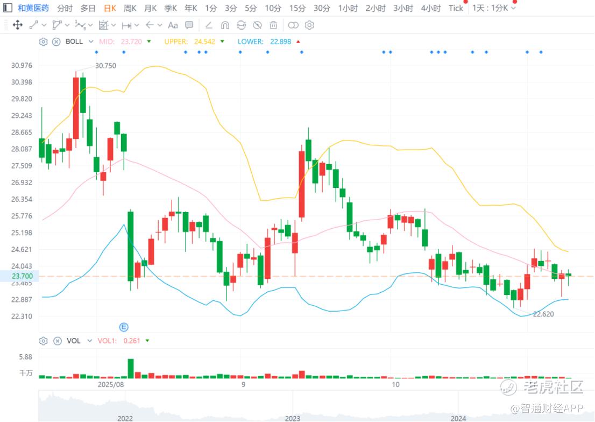This screenshot has width=595, height=422.
Task: Click the VOL1 0.261 value
Action: (x=132, y=341)
